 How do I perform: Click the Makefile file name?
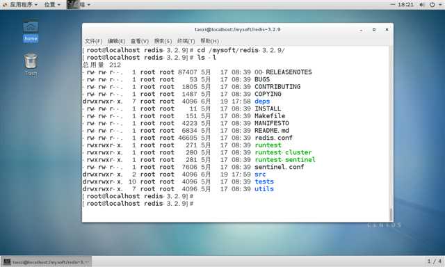[270, 116]
